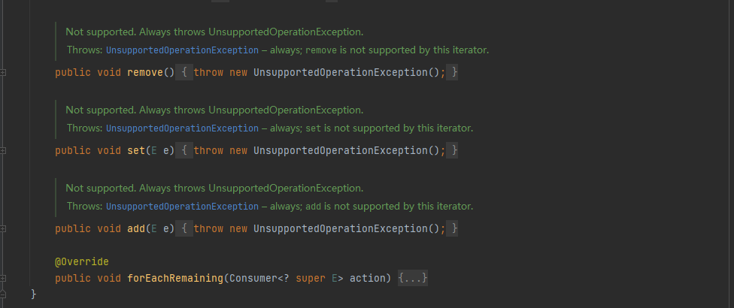Click the add method name in its declaration
The image size is (734, 308).
[136, 228]
